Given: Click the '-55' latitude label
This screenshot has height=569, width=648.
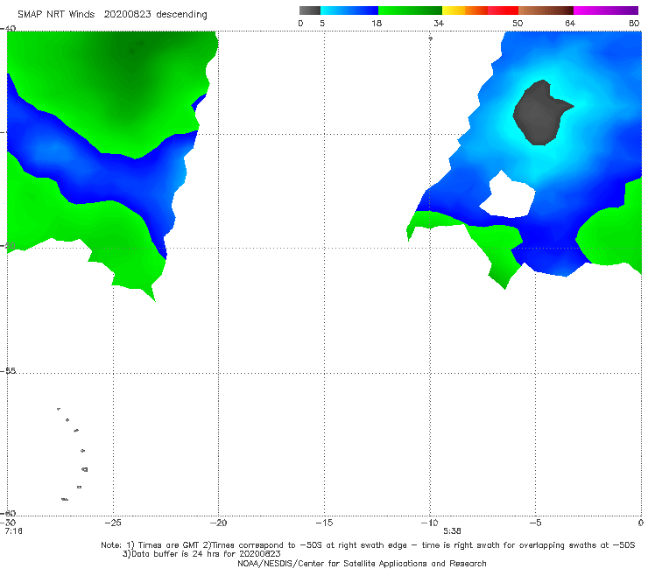Looking at the screenshot, I should tap(8, 370).
